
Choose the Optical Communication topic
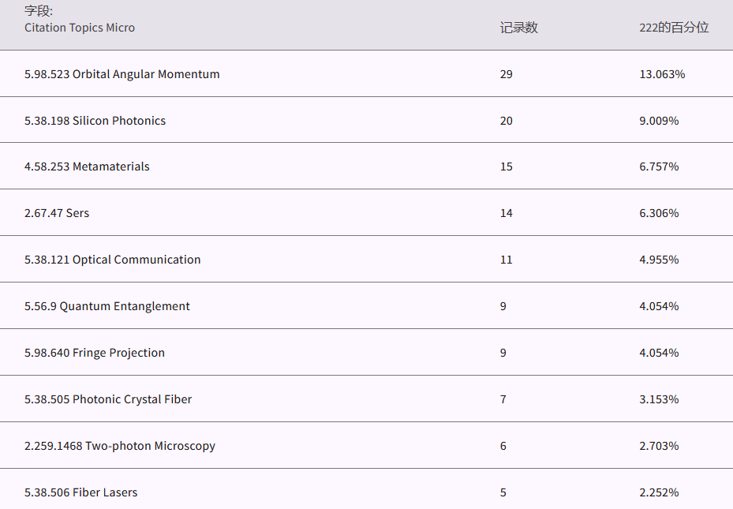point(113,260)
